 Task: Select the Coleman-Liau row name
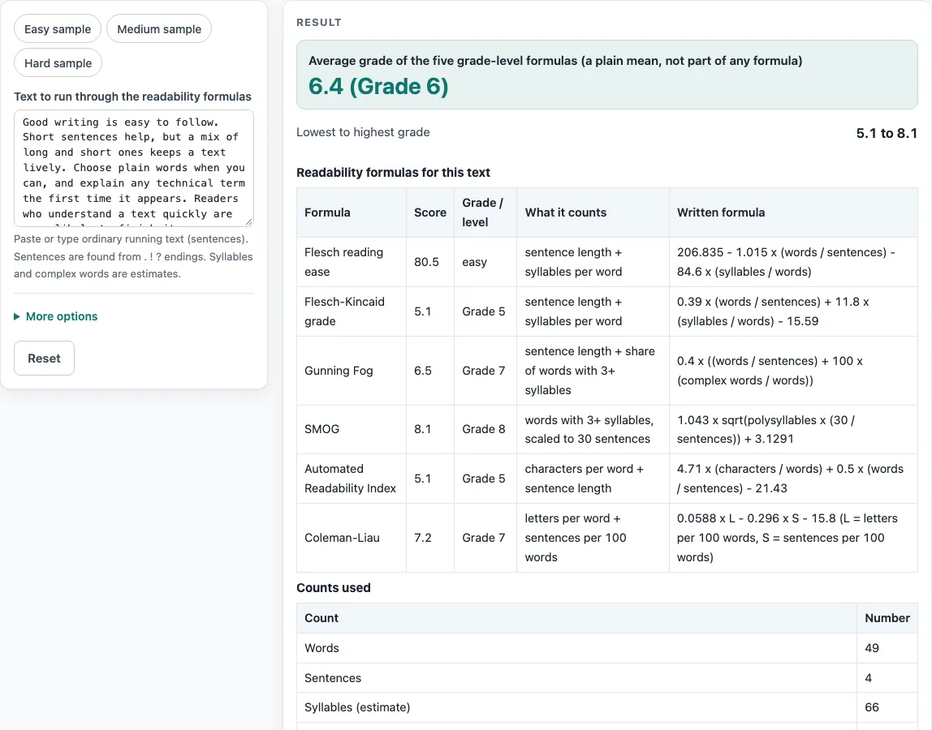pyautogui.click(x=342, y=538)
